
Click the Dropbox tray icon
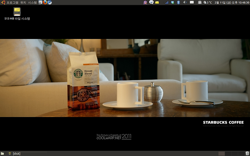173,2
